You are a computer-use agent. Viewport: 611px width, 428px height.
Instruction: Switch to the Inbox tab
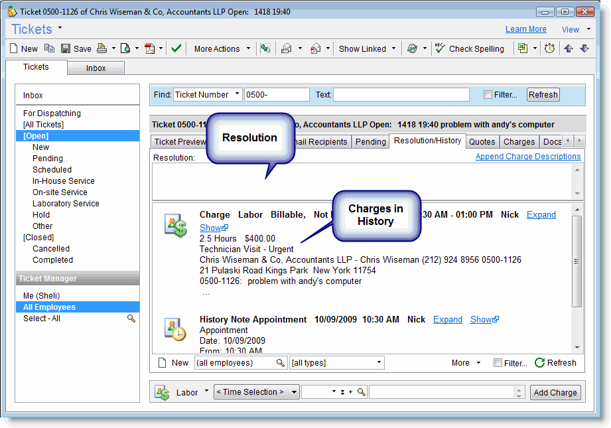(x=96, y=68)
